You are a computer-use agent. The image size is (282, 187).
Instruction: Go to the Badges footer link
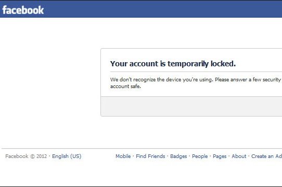point(178,156)
